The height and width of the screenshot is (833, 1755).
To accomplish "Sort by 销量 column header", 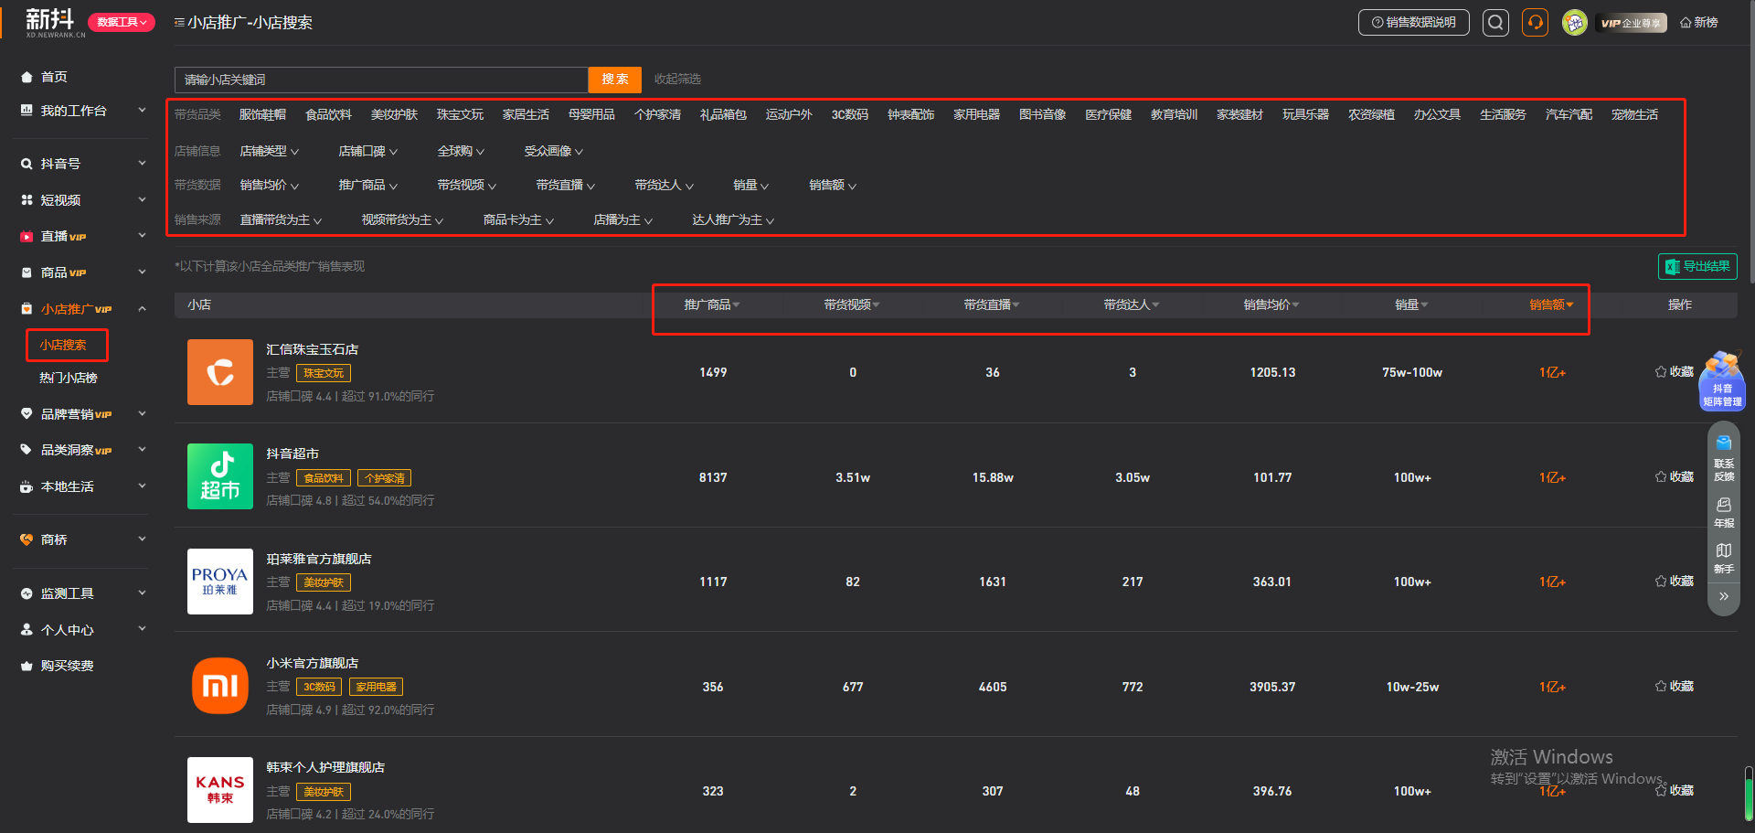I will tap(1411, 304).
